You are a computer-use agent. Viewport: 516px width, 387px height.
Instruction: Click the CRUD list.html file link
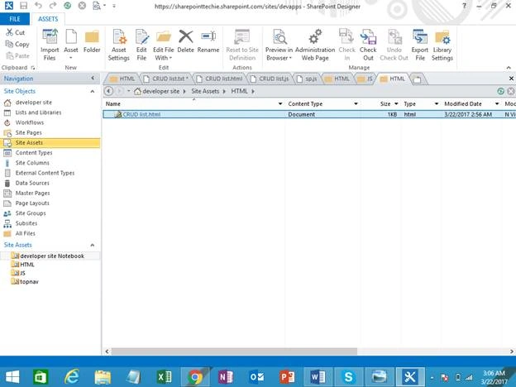coord(141,114)
